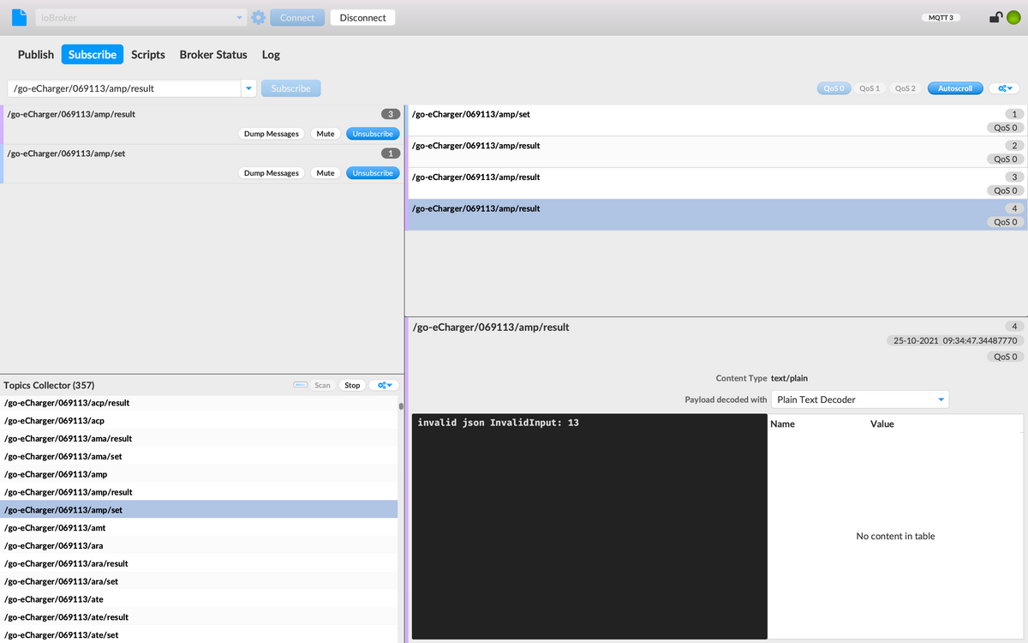The width and height of the screenshot is (1028, 643).
Task: Open connection settings gear icon
Action: 258,17
